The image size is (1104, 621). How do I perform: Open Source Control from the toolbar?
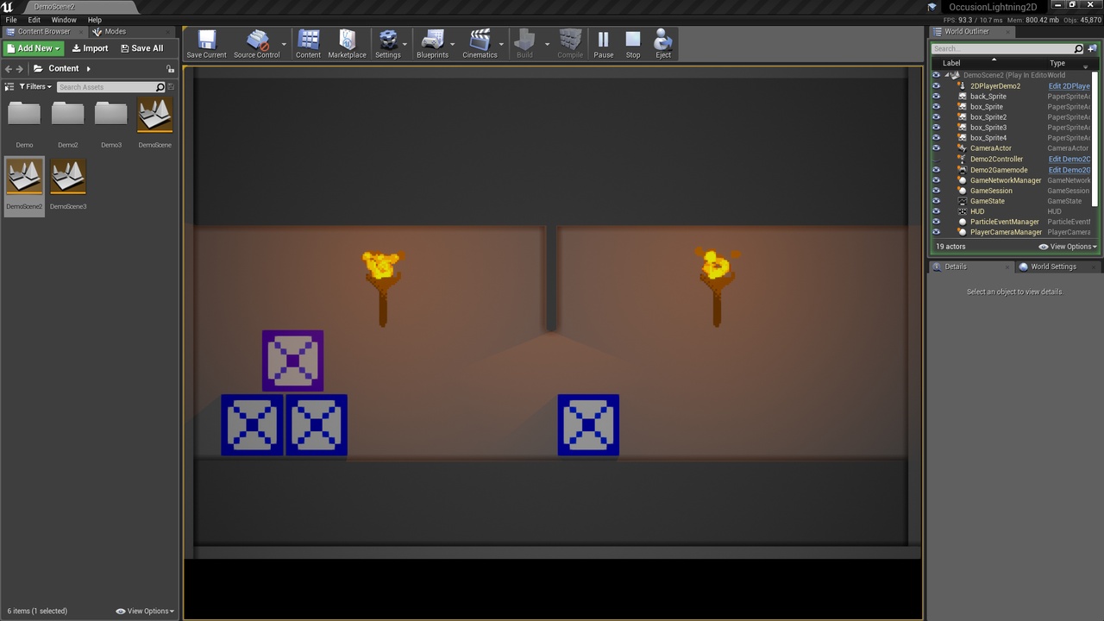point(257,44)
